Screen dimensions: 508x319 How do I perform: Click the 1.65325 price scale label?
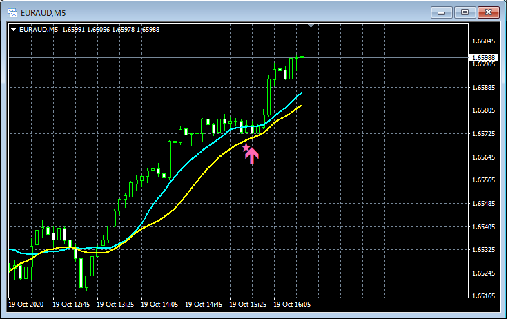click(483, 250)
